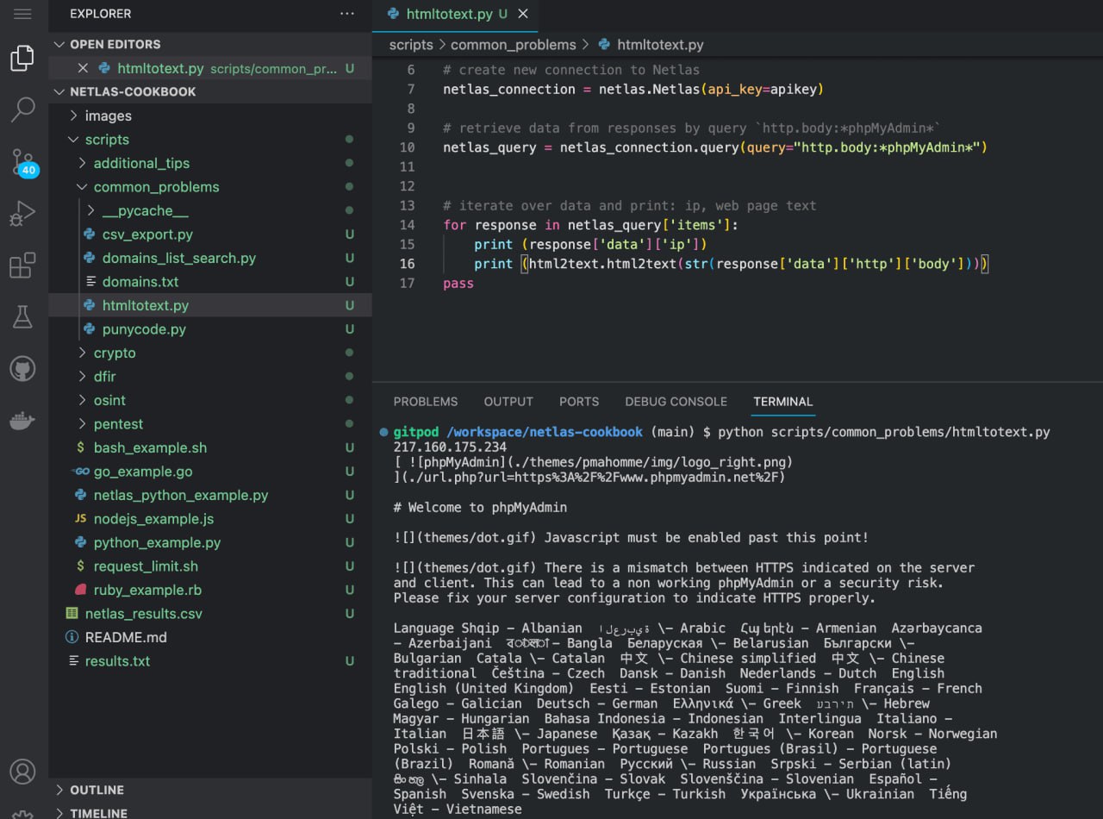Click Python icon beside python_example.py
This screenshot has width=1103, height=819.
81,542
